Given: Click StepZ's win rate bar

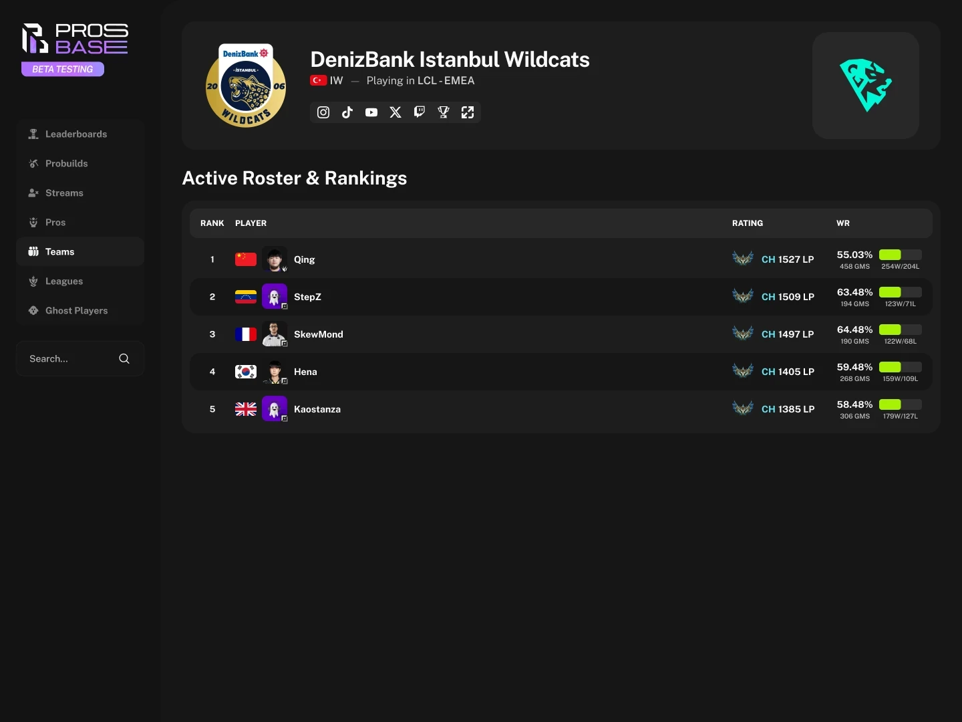Looking at the screenshot, I should point(901,292).
